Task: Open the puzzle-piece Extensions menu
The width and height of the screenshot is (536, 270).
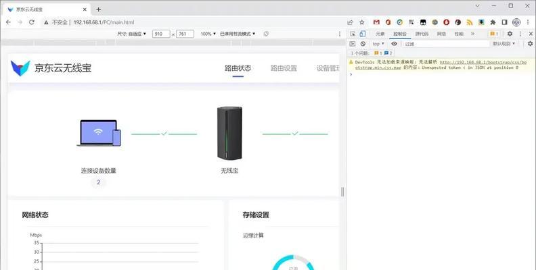Action: [x=493, y=22]
